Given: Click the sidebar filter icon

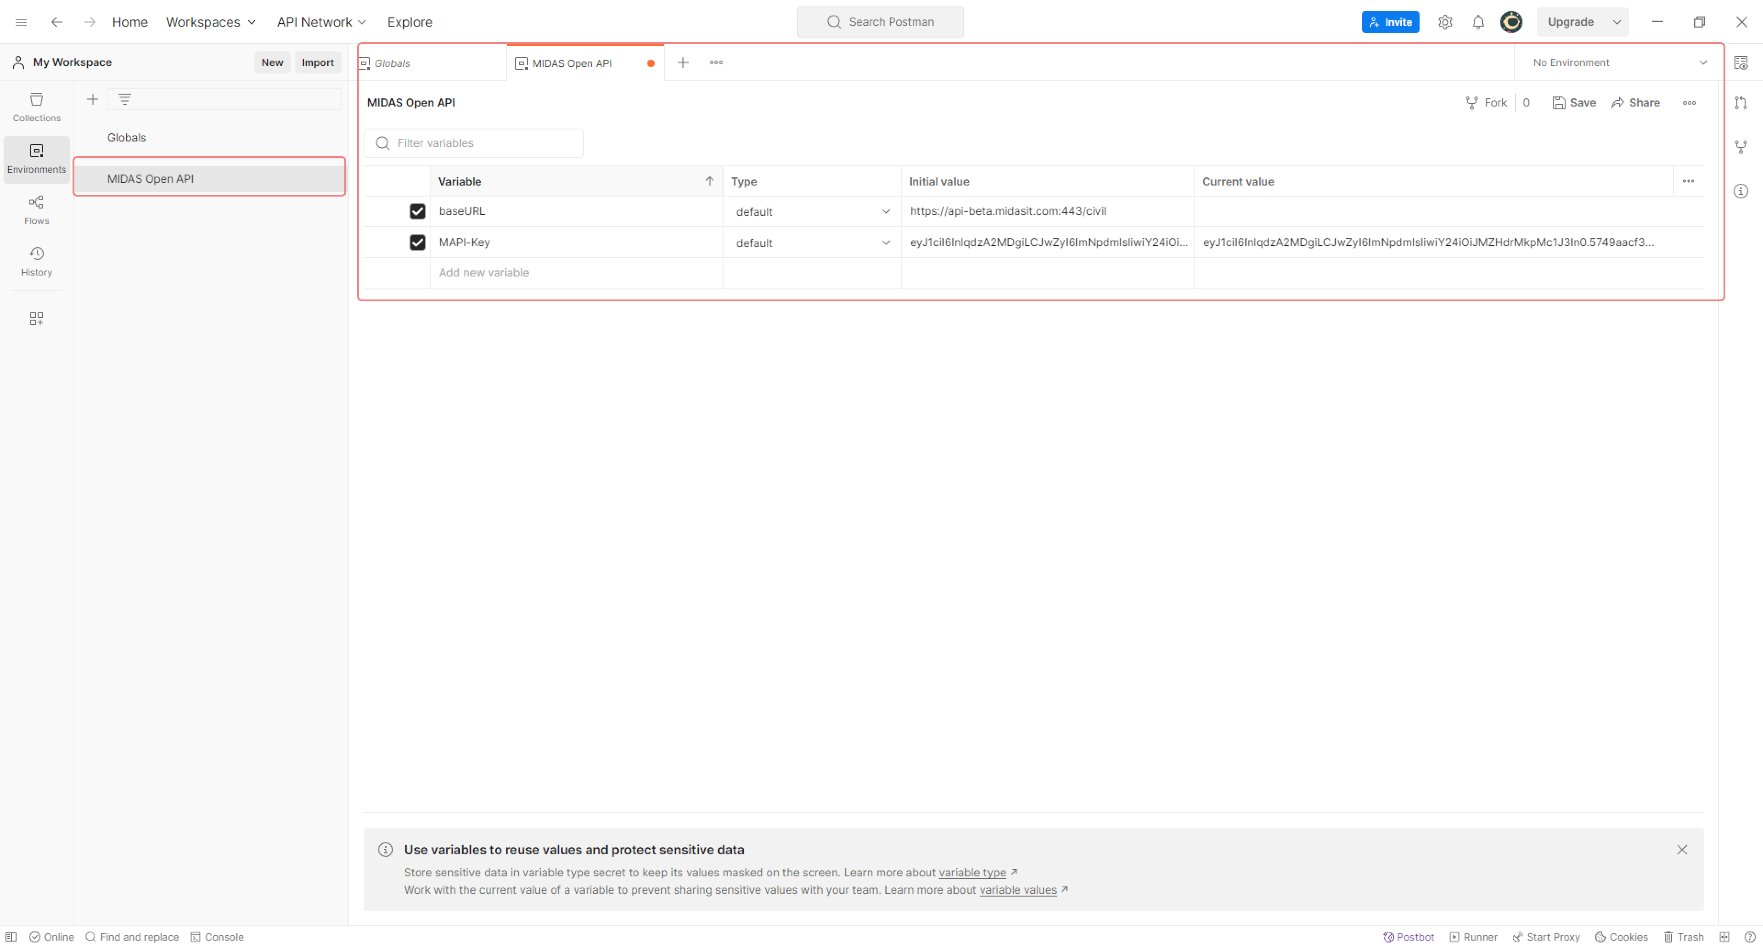Looking at the screenshot, I should [x=124, y=99].
